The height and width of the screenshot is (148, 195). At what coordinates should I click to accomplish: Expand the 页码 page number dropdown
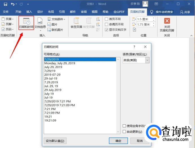[x=8, y=29]
